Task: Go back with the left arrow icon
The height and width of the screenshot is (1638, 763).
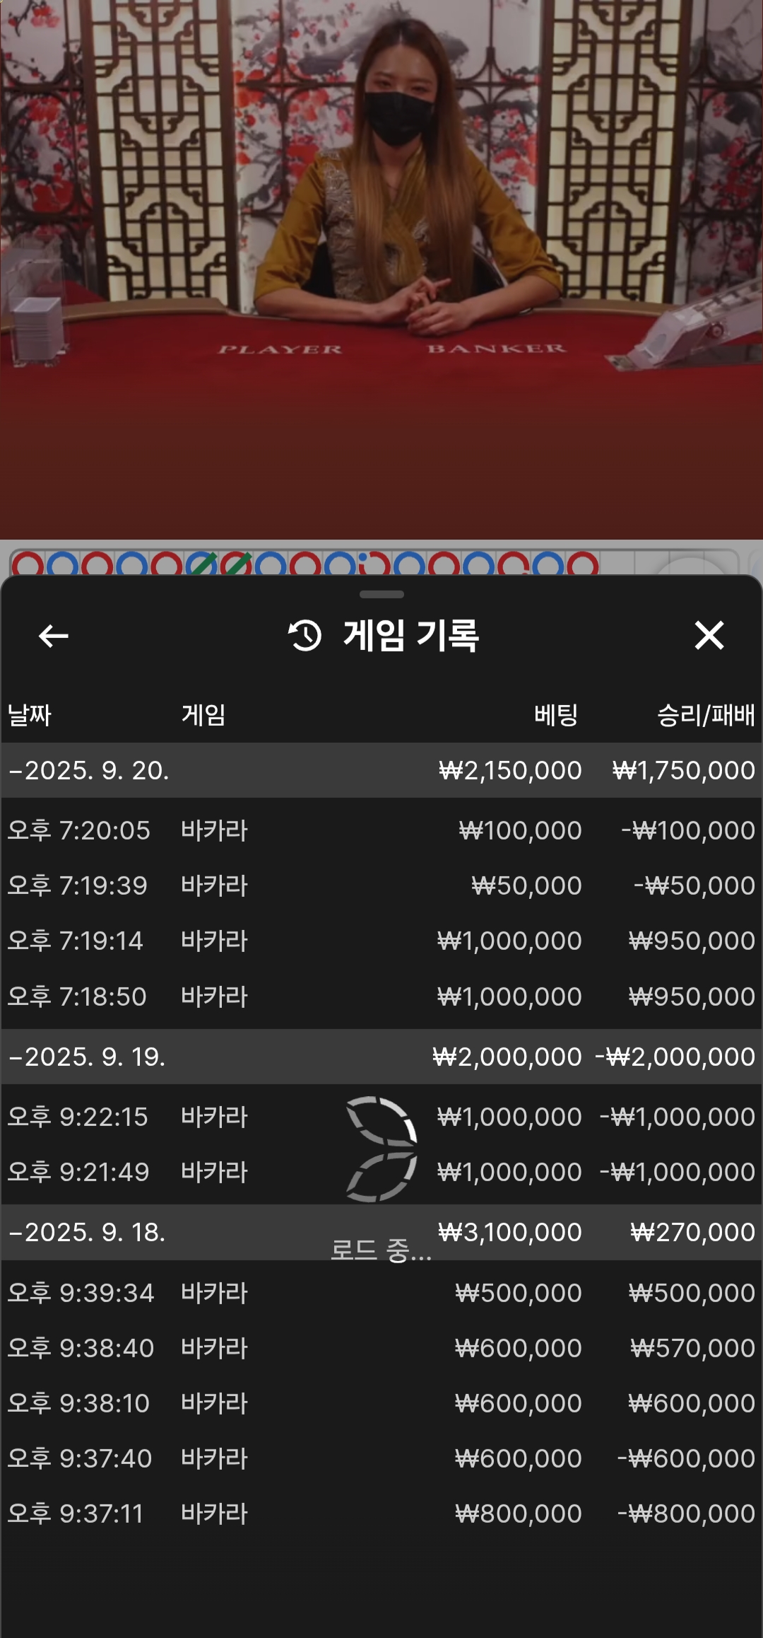Action: tap(53, 636)
